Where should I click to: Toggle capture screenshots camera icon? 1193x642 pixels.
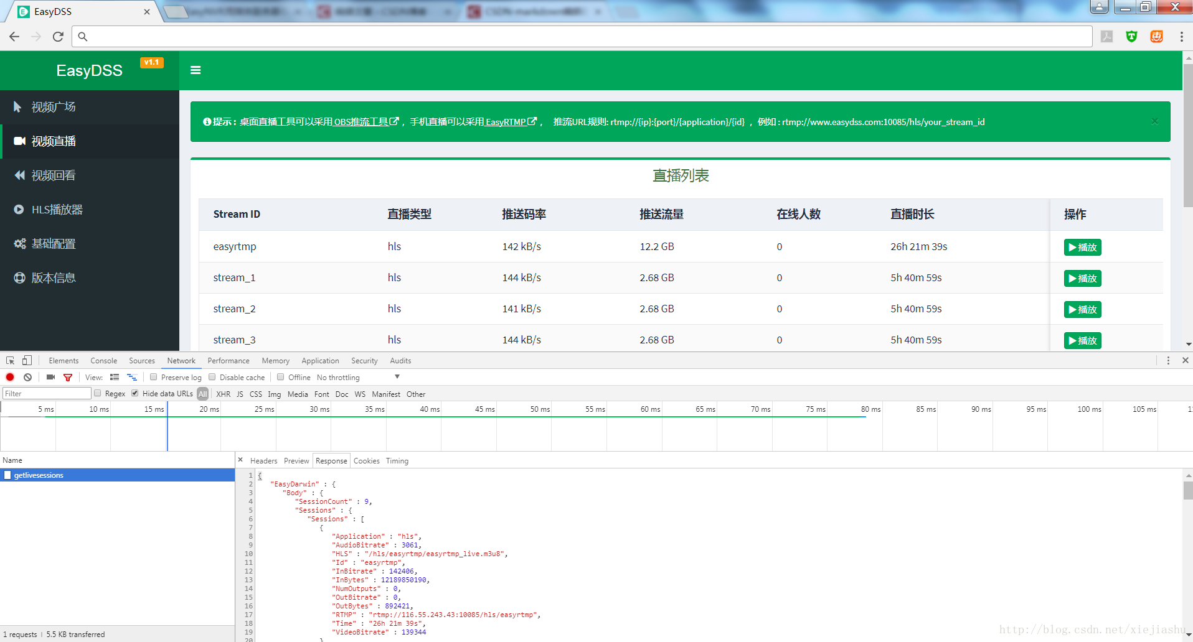[51, 377]
